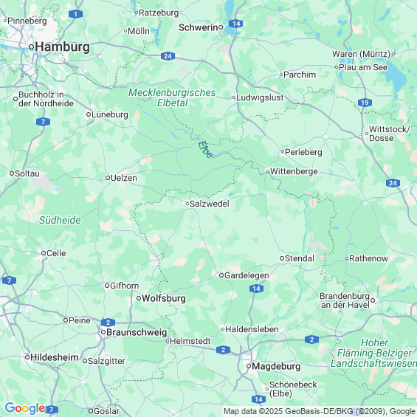The image size is (417, 417).
Task: Select the Schwerin city marker
Action: point(221,27)
